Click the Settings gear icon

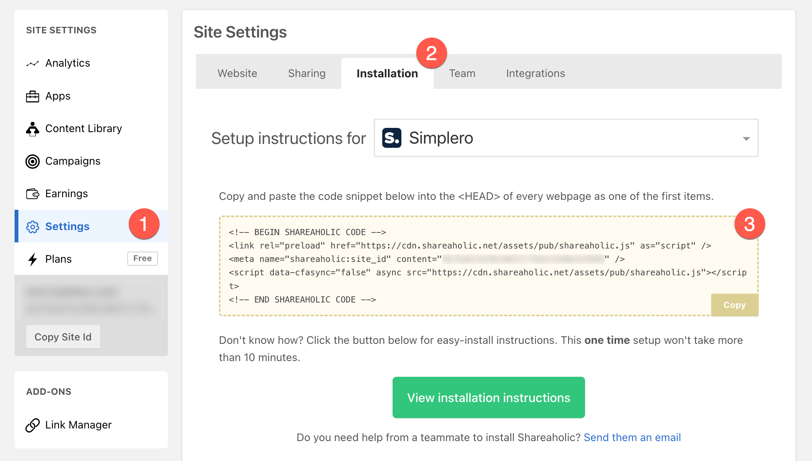click(34, 226)
